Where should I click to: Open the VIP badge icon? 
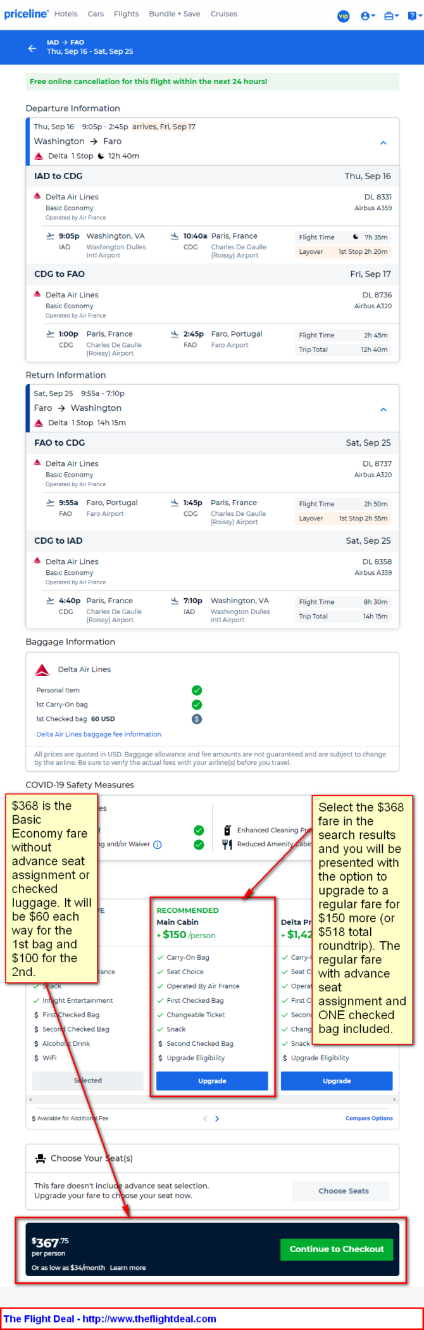pos(343,16)
